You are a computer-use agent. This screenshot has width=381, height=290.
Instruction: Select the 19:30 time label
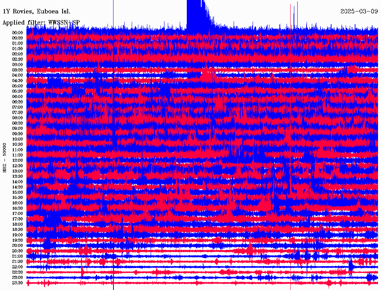[x=17, y=240]
